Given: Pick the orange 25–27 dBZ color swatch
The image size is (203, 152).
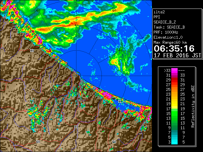Looking at the screenshot, I should click(x=174, y=89).
